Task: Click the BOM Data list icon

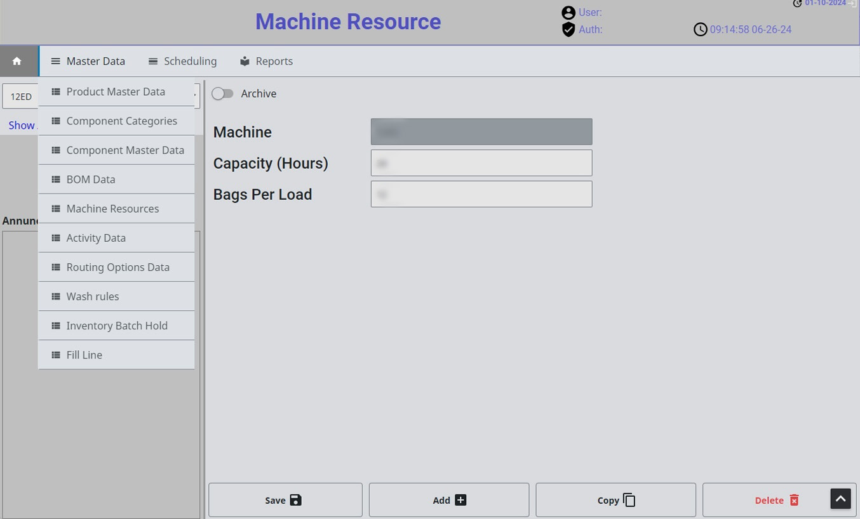Action: tap(56, 179)
